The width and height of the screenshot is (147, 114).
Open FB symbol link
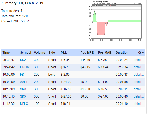tap(22, 75)
